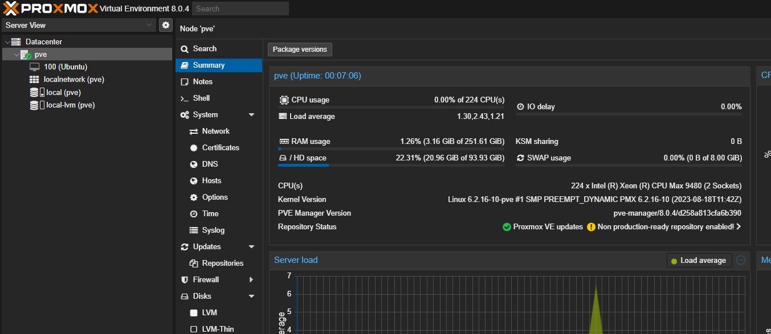
Task: Click the Package versions button
Action: pyautogui.click(x=300, y=50)
